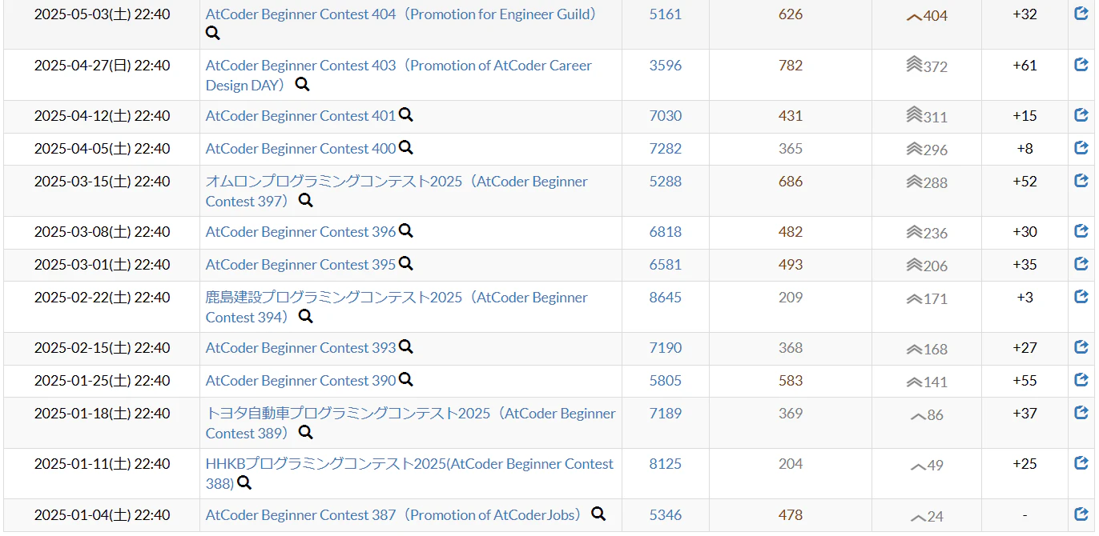Open AtCoder Beginner Contest 403 link
1099x536 pixels.
tap(399, 75)
